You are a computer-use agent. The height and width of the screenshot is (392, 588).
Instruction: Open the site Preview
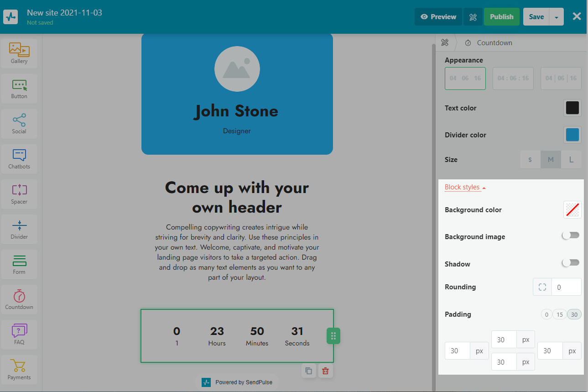tap(438, 17)
